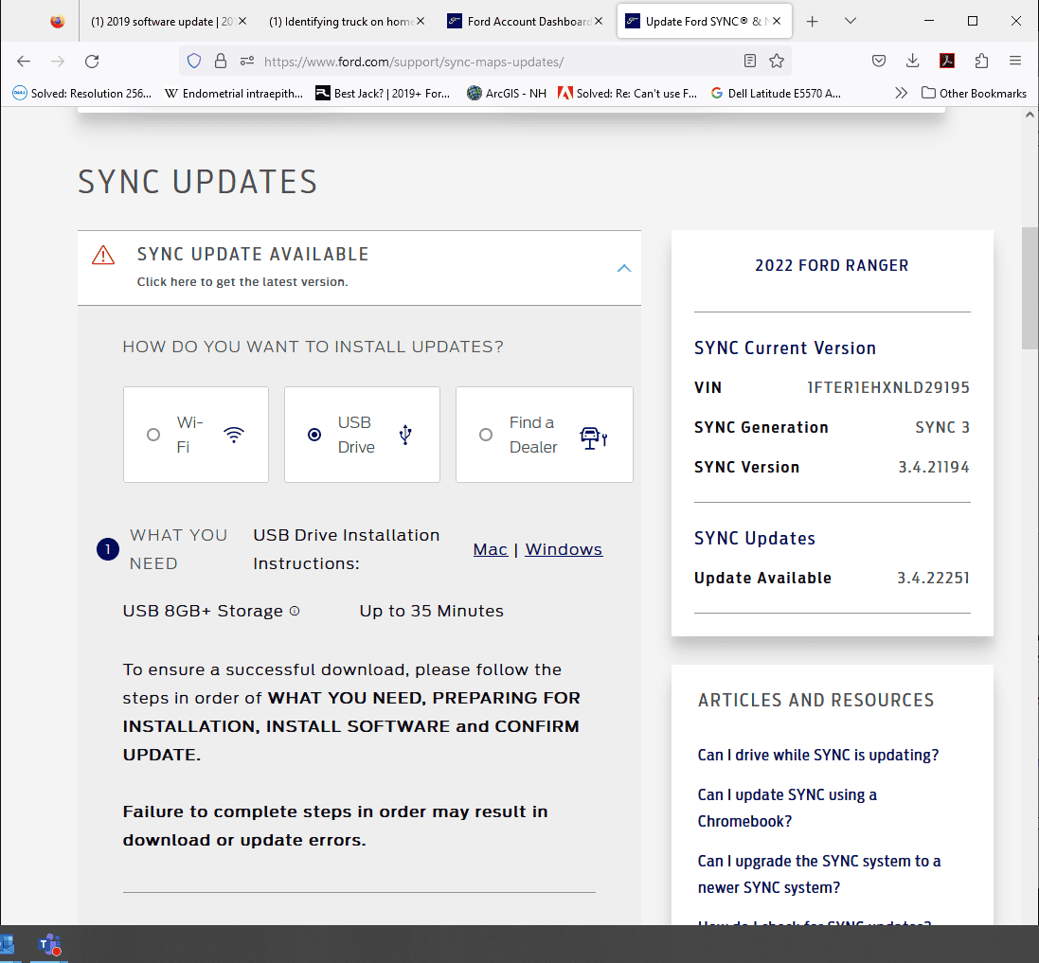Open Can I update SYNC using a Chromebook
Image resolution: width=1039 pixels, height=963 pixels.
tap(787, 808)
